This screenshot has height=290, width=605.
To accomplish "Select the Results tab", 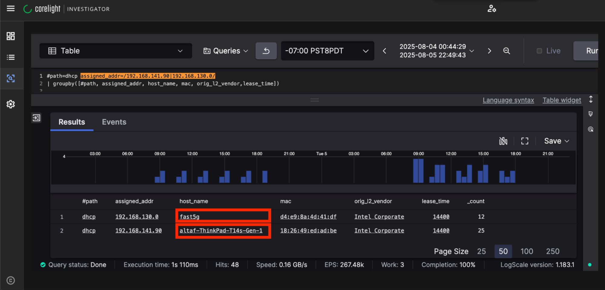I will 72,122.
